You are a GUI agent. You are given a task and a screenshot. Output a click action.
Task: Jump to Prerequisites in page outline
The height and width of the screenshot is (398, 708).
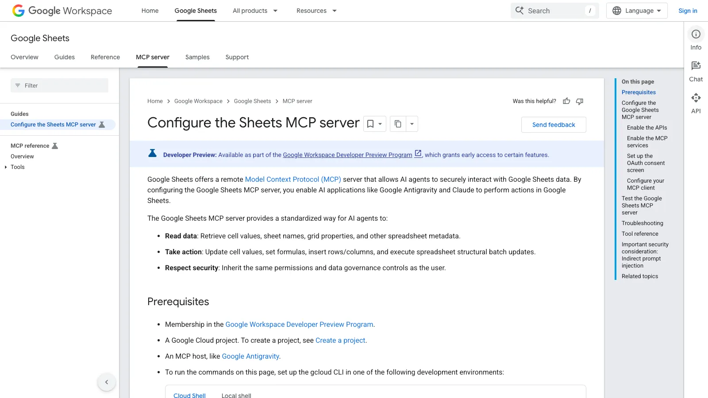click(639, 92)
